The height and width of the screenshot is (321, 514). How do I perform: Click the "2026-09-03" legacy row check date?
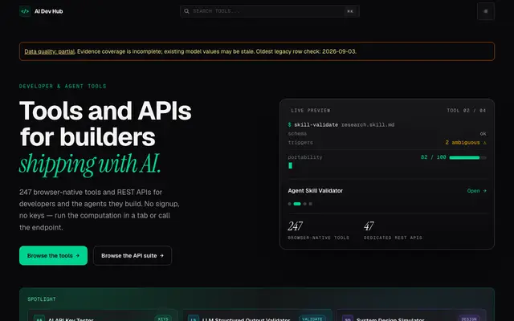click(x=339, y=51)
